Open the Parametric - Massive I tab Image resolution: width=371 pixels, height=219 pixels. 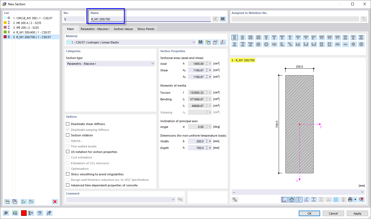[95, 29]
